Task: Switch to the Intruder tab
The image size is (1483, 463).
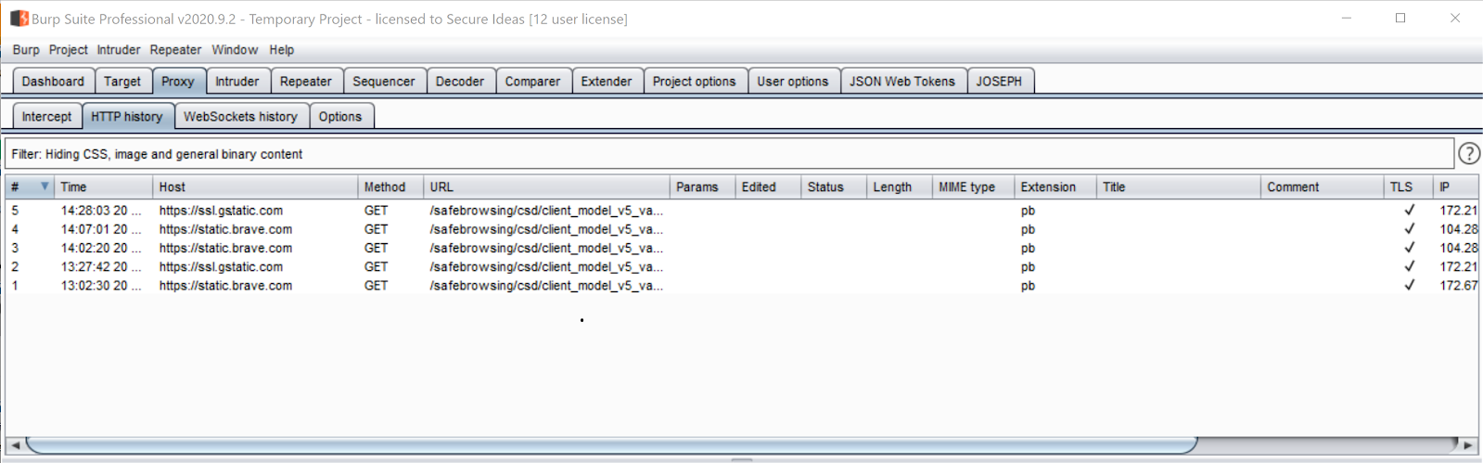Action: [x=237, y=82]
